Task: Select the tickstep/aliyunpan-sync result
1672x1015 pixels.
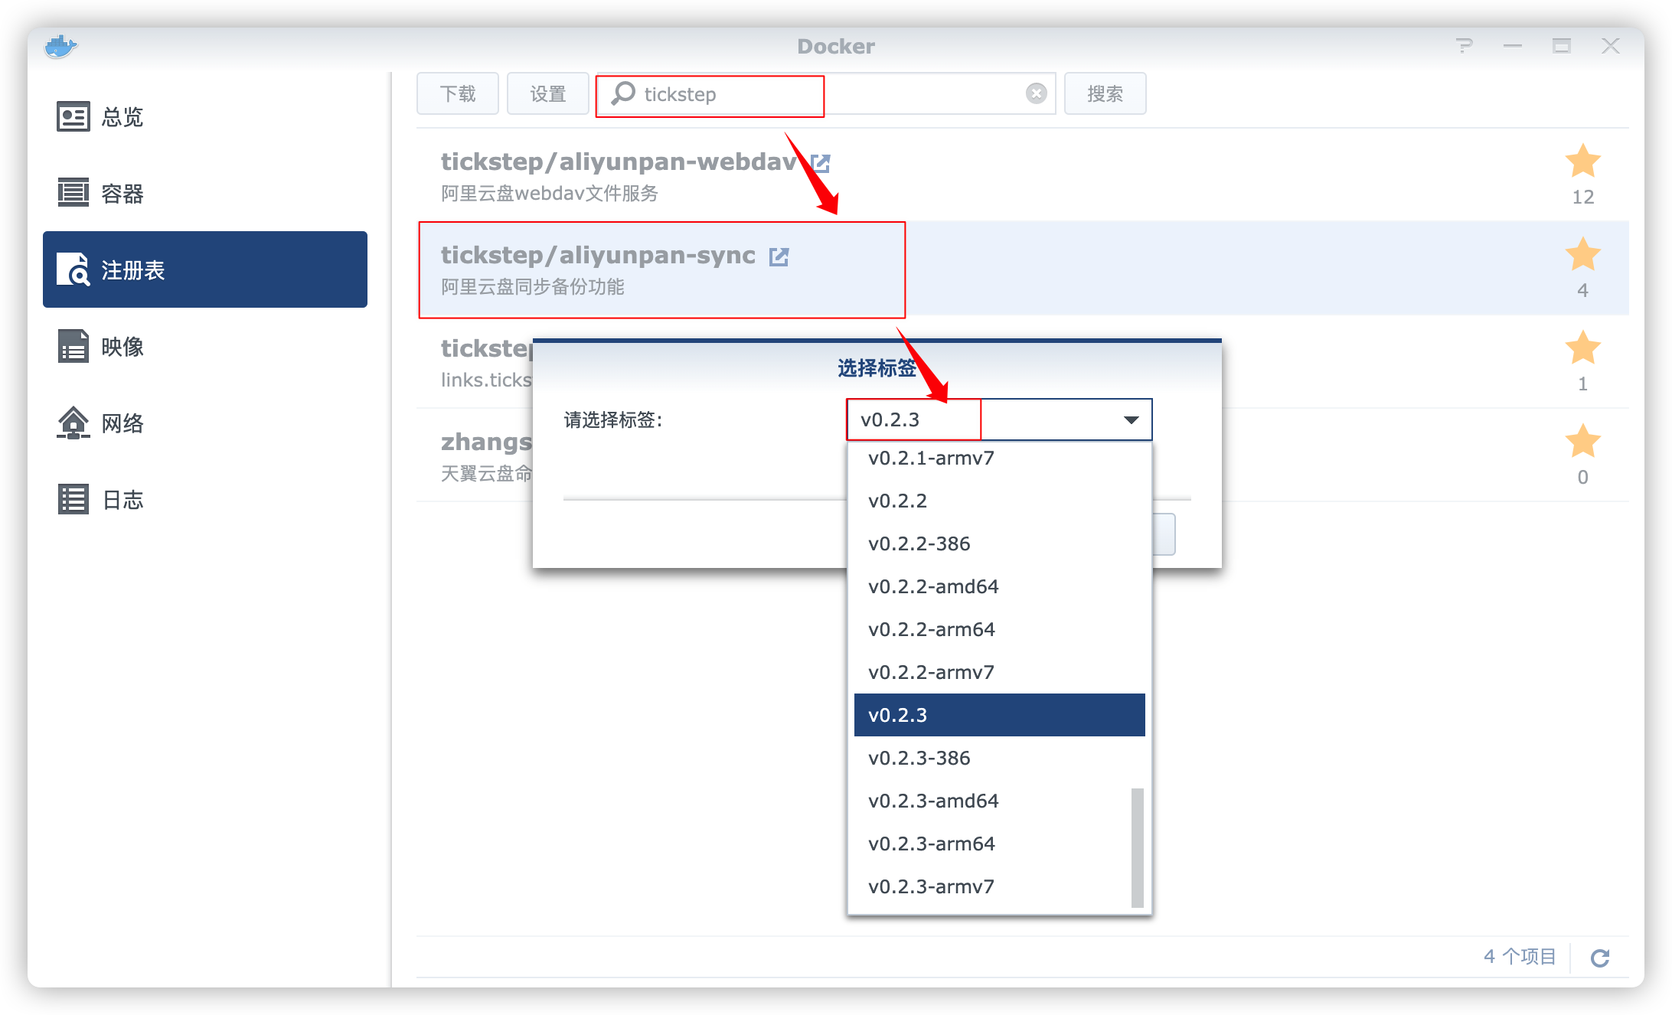Action: (1022, 269)
